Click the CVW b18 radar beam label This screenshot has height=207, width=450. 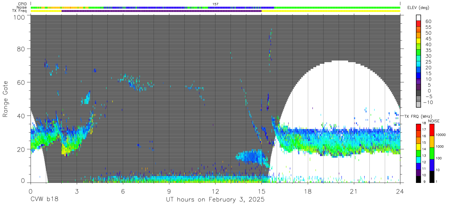pos(44,200)
